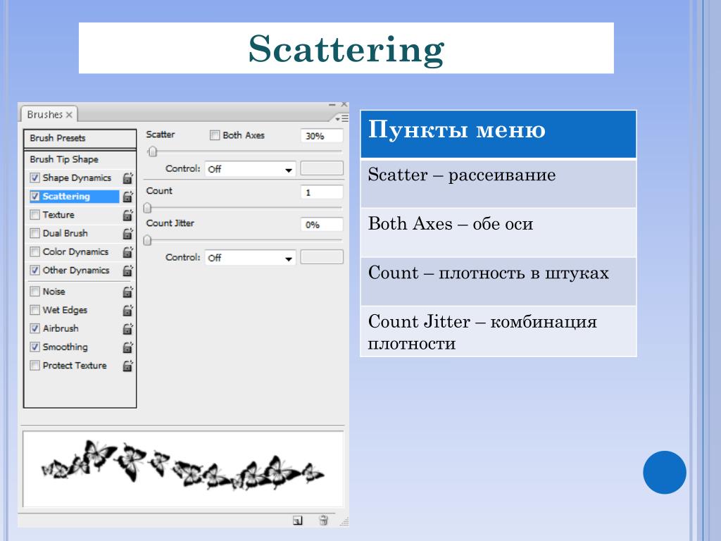
Task: Click the lock icon beside Color Dynamics
Action: point(127,252)
